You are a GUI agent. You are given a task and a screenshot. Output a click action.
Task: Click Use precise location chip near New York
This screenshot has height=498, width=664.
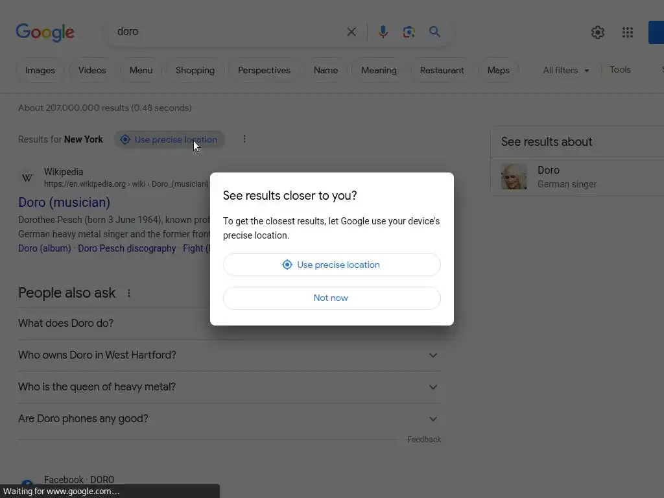169,139
